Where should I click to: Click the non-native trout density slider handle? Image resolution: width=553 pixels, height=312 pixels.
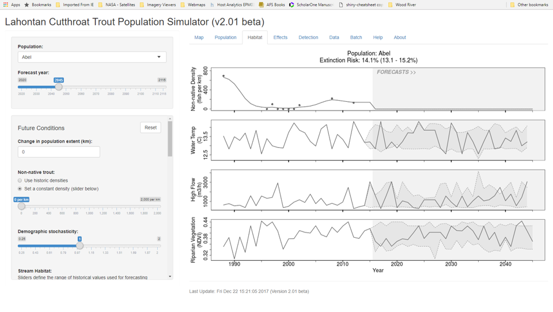pos(21,206)
